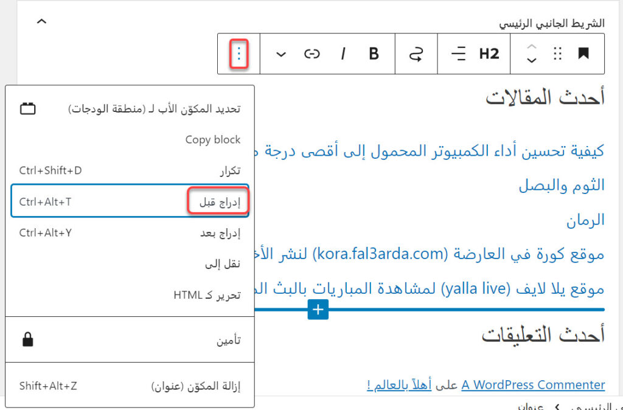This screenshot has width=623, height=410.
Task: Select parent block widget area menu item
Action: click(x=130, y=108)
